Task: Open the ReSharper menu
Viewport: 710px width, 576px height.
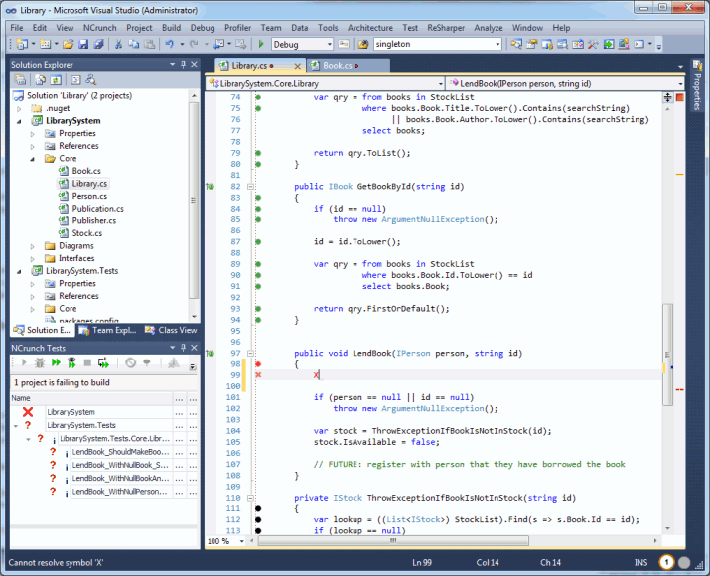Action: (x=445, y=28)
